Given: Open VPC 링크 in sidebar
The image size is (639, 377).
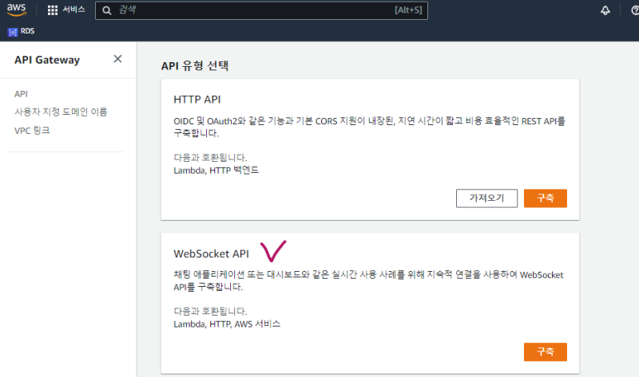Looking at the screenshot, I should [32, 131].
